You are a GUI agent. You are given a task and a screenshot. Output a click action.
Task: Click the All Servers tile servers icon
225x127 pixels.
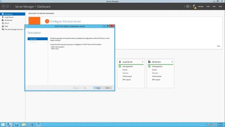149,62
